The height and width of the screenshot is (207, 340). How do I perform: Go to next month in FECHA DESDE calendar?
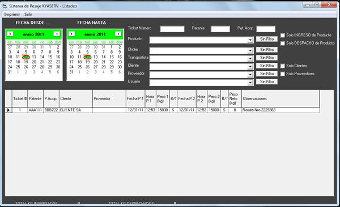point(57,34)
